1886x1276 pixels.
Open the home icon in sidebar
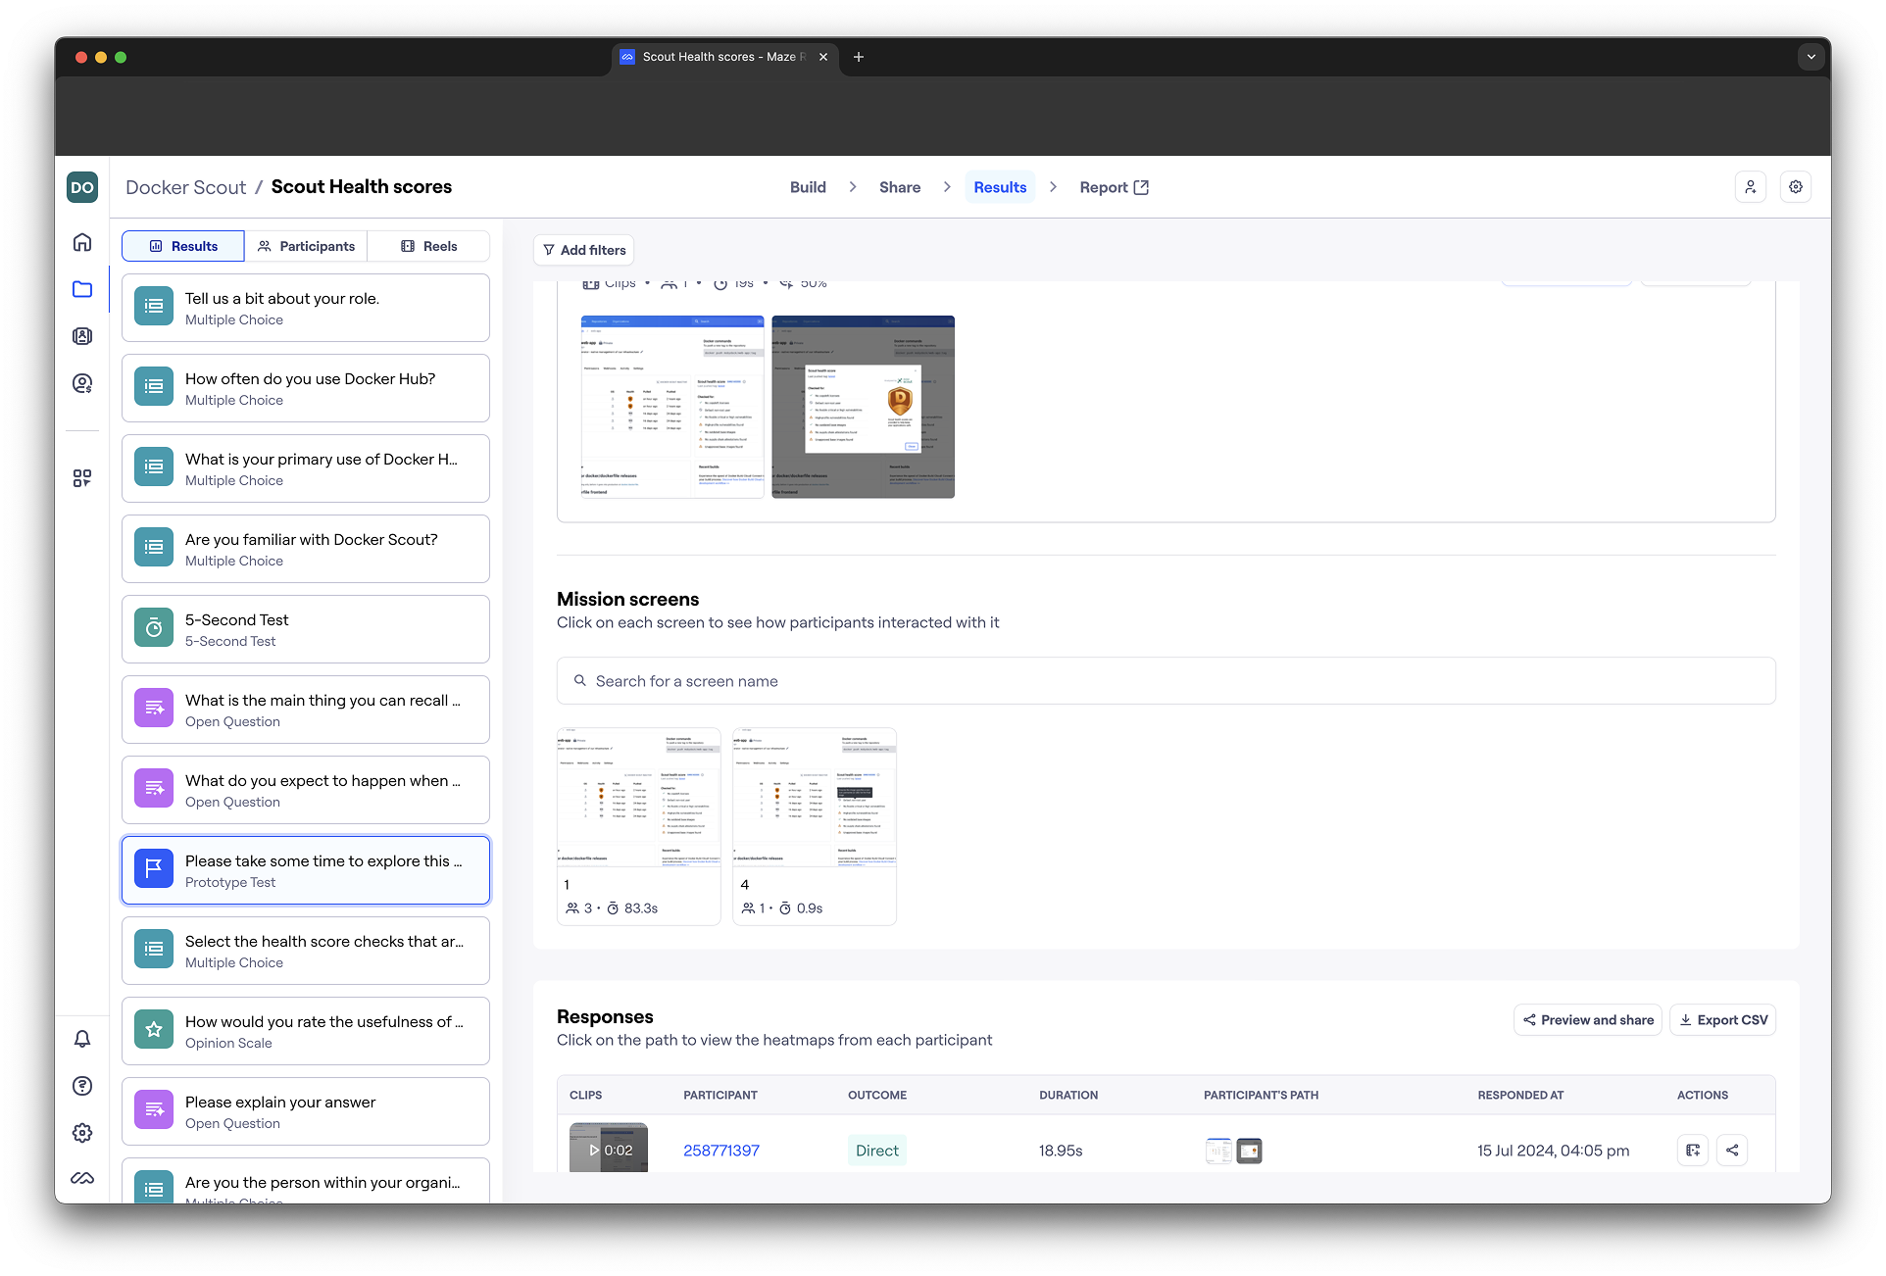[82, 242]
